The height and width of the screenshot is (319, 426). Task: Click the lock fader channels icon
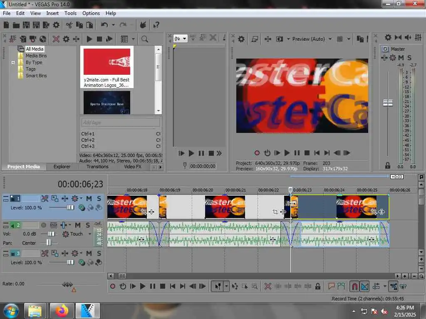pyautogui.click(x=387, y=165)
